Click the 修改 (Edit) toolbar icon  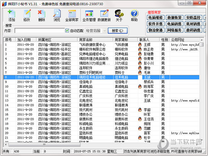click(x=27, y=16)
